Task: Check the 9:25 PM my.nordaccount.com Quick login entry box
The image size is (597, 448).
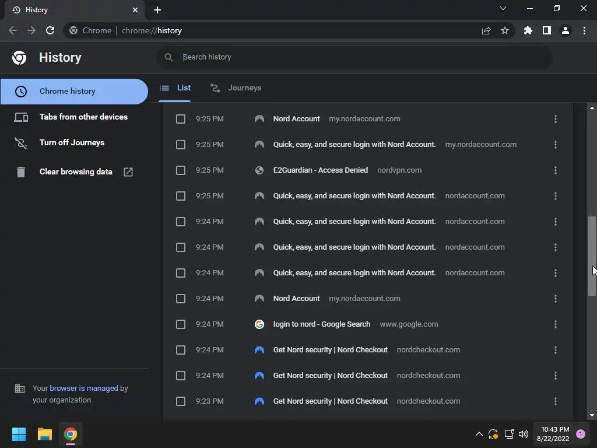Action: click(181, 145)
